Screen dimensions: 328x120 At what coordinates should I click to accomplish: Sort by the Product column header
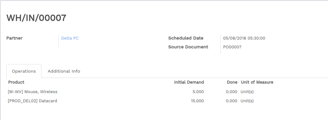16,82
